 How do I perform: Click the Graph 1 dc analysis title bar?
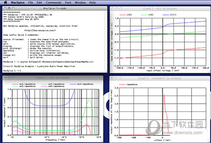tap(160, 8)
